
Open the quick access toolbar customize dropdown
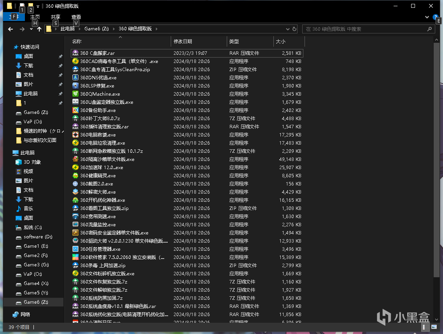point(38,6)
